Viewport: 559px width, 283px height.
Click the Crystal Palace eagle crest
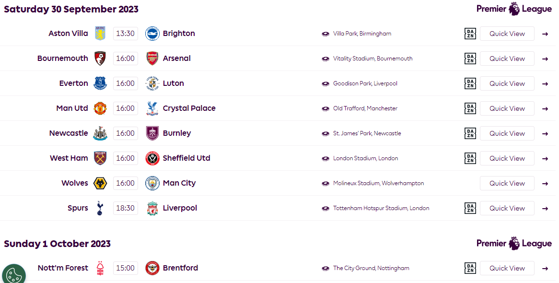click(152, 108)
